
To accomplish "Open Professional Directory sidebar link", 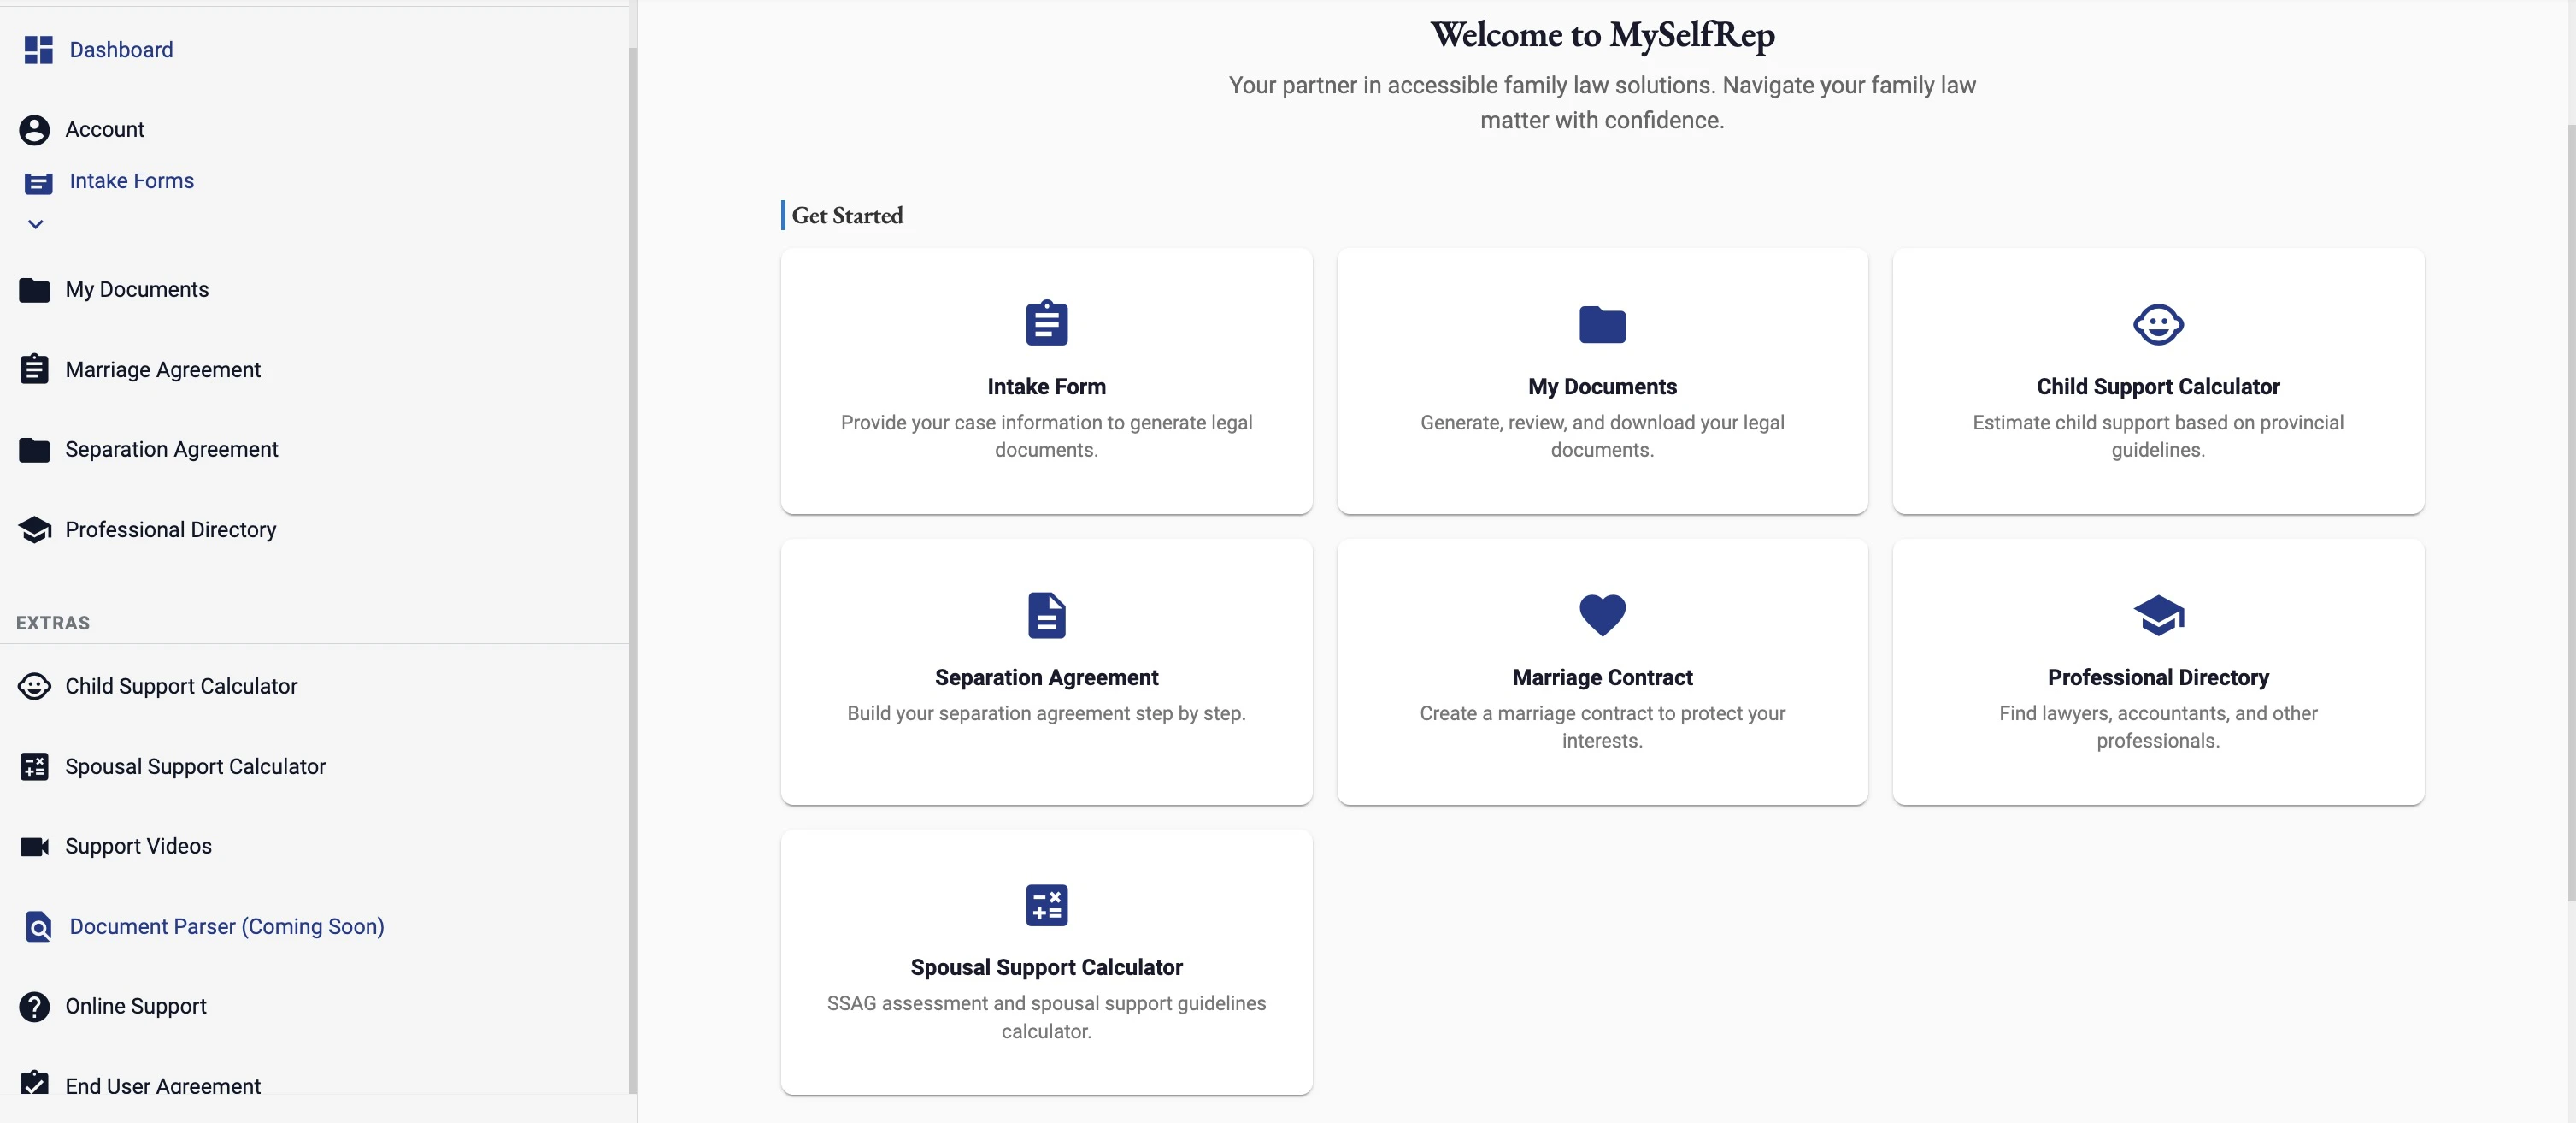I will [x=171, y=530].
